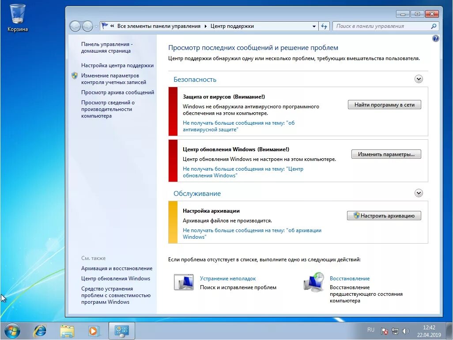
Task: Disable messages about antivirus protection link
Action: pyautogui.click(x=238, y=126)
